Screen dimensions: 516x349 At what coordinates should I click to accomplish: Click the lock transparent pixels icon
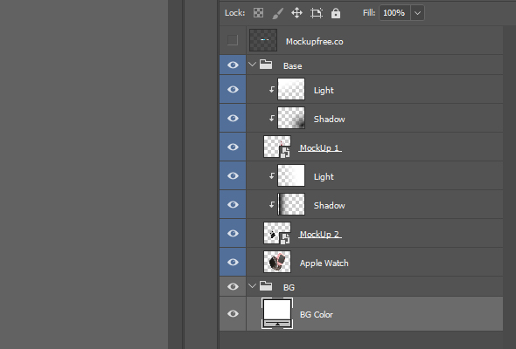click(258, 13)
